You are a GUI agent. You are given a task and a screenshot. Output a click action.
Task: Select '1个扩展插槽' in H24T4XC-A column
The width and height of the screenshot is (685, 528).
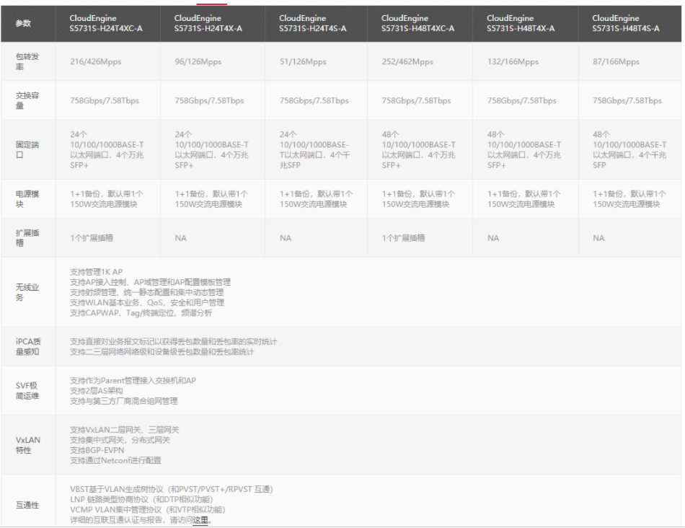pyautogui.click(x=92, y=238)
